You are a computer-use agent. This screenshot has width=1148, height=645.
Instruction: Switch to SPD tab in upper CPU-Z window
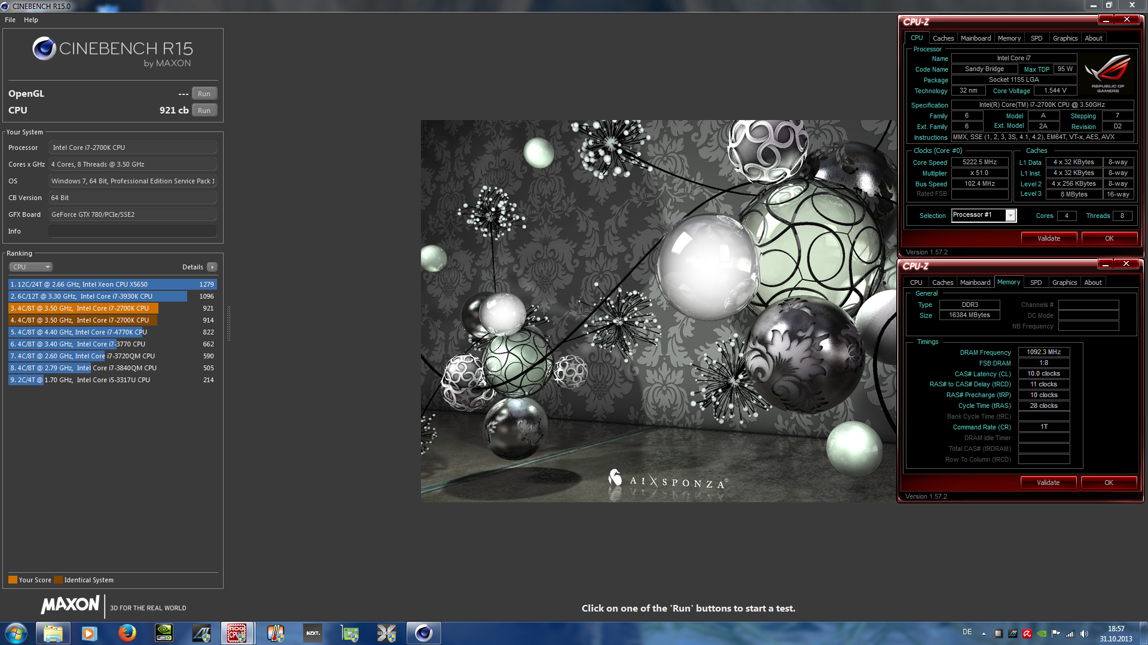1037,38
